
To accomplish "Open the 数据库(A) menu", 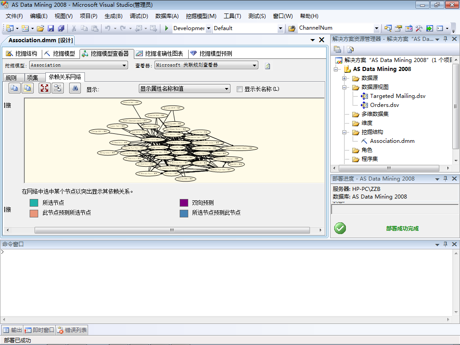I will pos(167,16).
